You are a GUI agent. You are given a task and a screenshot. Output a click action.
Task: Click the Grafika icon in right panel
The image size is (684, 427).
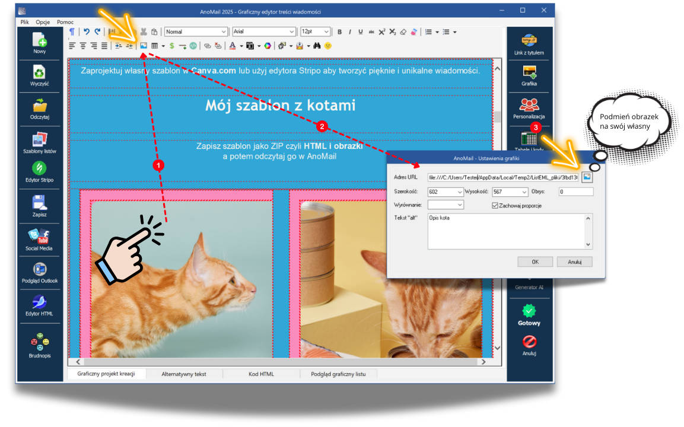pyautogui.click(x=529, y=72)
